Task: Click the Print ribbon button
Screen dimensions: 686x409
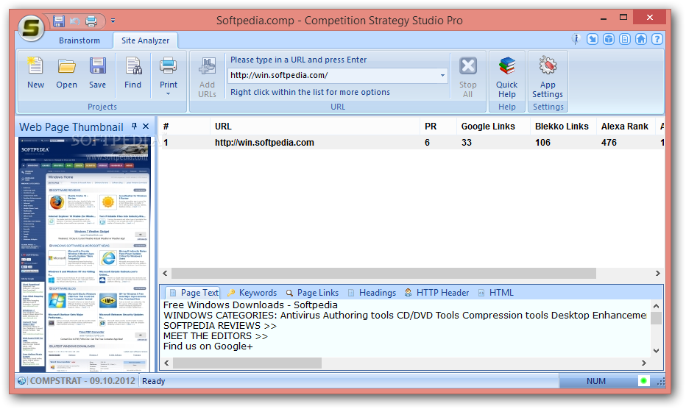Action: click(169, 72)
